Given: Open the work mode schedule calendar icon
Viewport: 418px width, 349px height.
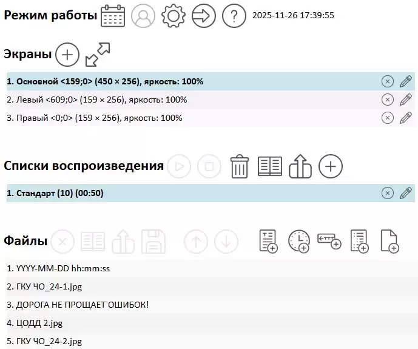Looking at the screenshot, I should tap(112, 16).
